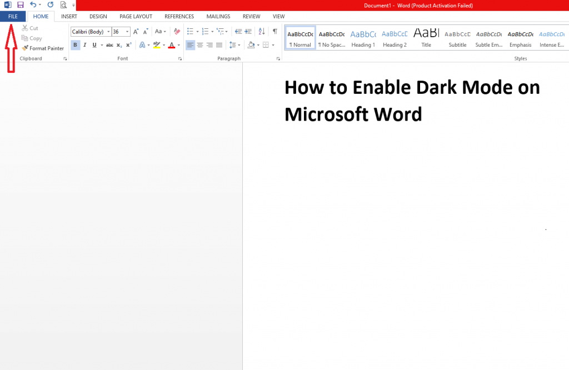Align text to the right

coord(209,45)
